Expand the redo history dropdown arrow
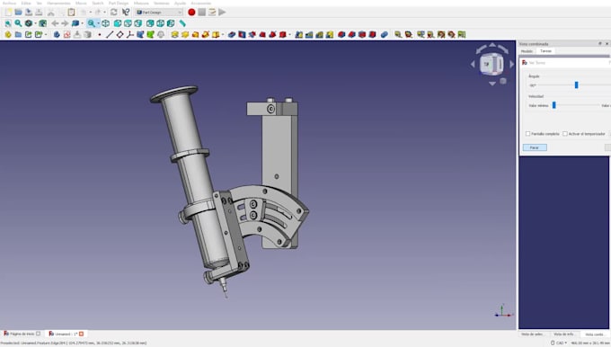The image size is (611, 347). pyautogui.click(x=104, y=13)
